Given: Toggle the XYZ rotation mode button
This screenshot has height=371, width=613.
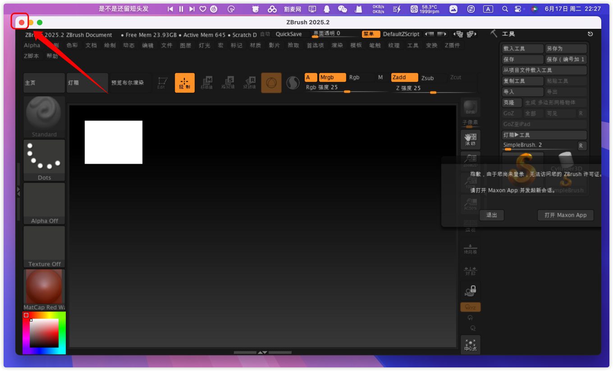Looking at the screenshot, I should tap(470, 308).
